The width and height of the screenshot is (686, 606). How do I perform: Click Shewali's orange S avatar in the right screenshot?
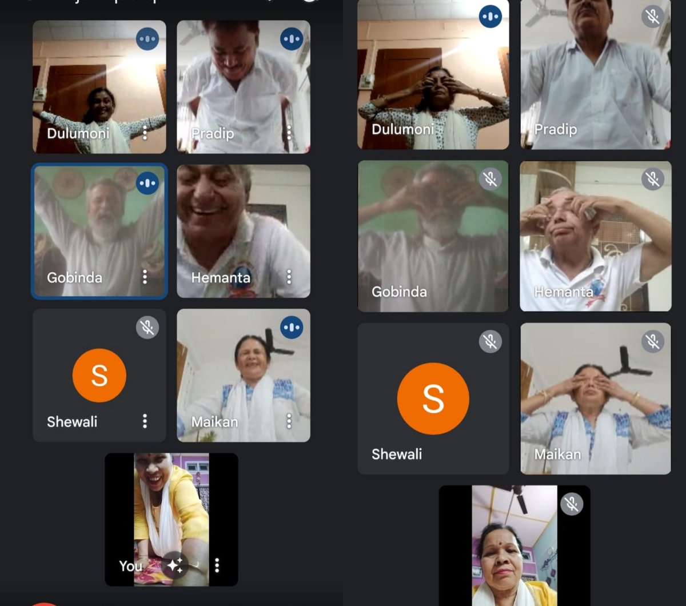pyautogui.click(x=433, y=399)
